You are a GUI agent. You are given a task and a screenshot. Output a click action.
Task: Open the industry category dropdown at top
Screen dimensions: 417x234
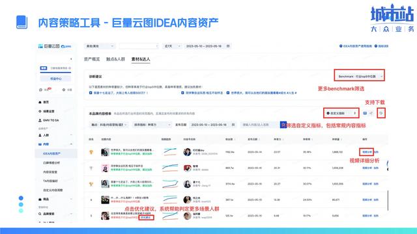coord(100,46)
